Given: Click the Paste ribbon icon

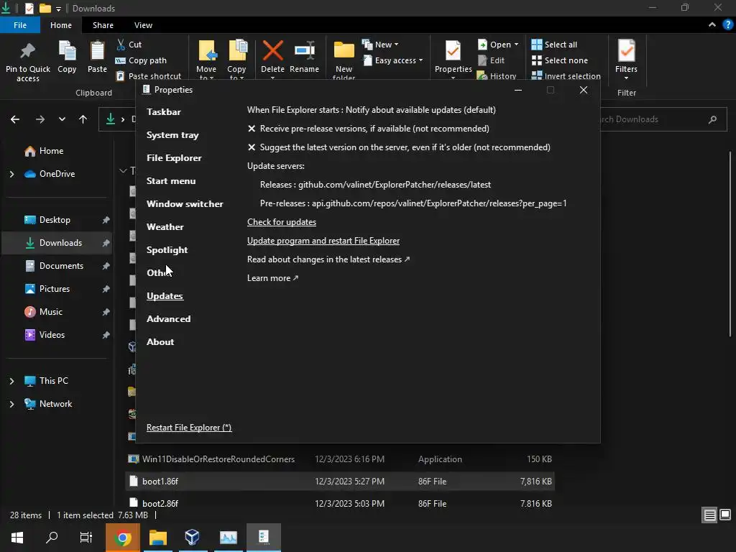Looking at the screenshot, I should pos(97,51).
